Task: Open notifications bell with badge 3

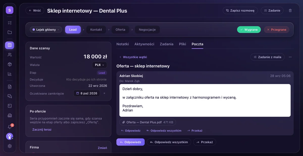Action: [10, 127]
